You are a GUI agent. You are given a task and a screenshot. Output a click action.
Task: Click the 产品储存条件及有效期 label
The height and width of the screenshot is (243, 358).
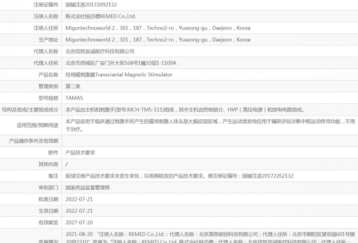[34, 141]
